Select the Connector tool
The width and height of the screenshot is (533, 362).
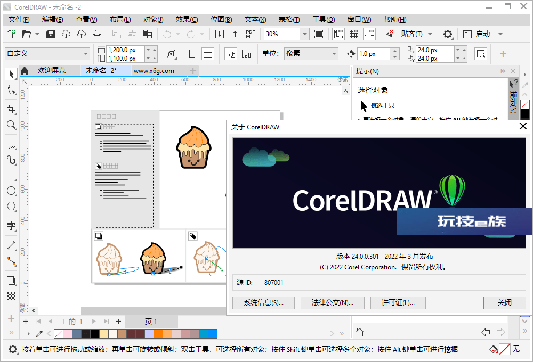(11, 261)
